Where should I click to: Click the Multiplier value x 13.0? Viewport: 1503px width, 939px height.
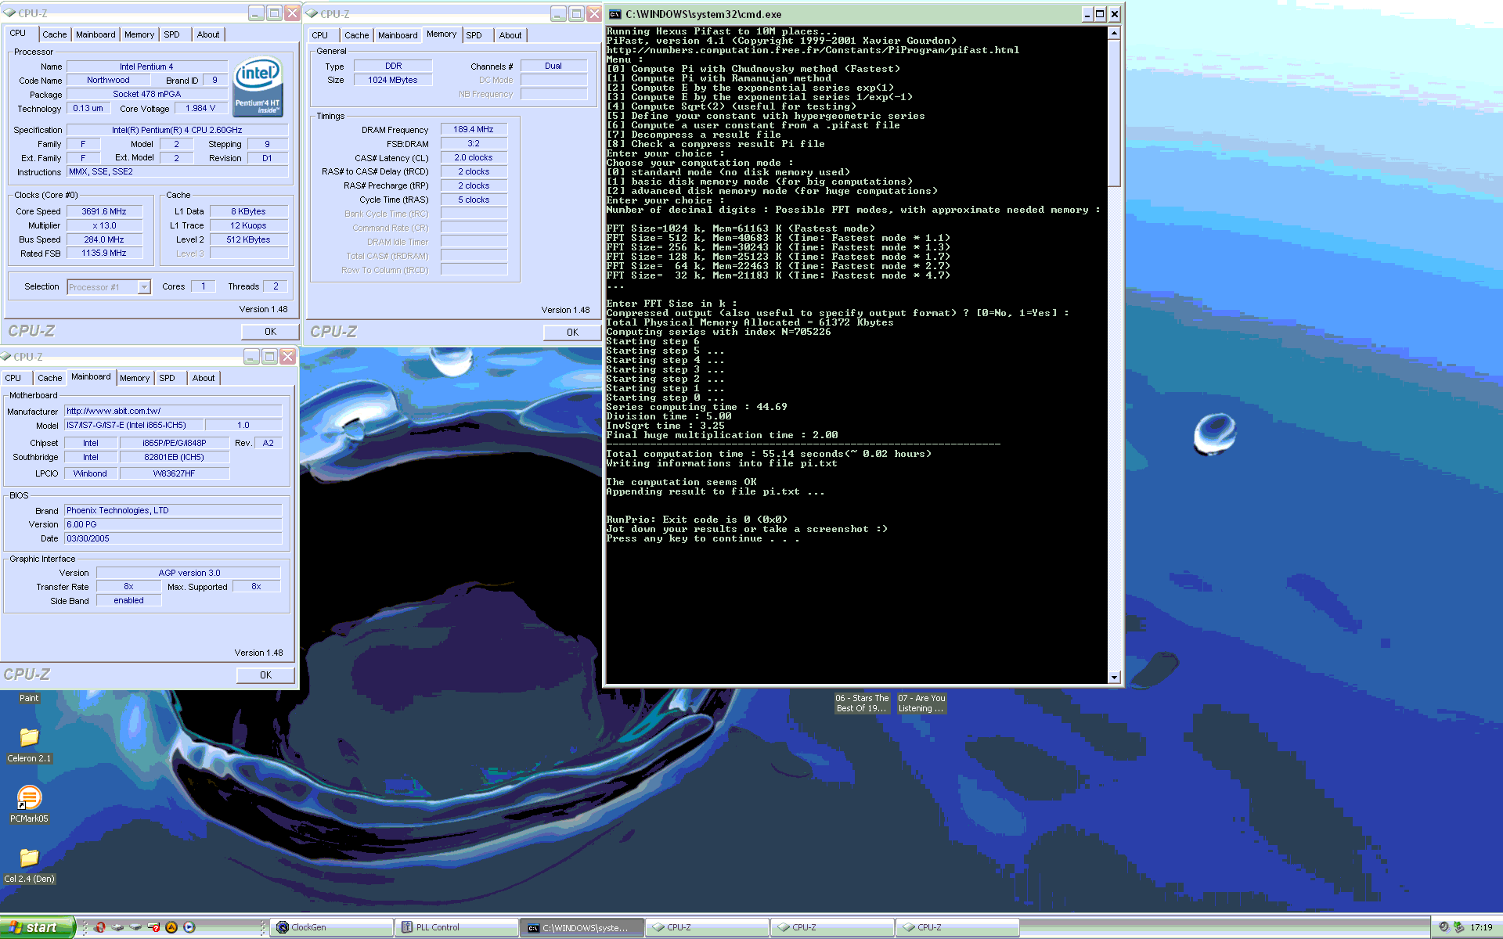point(104,225)
